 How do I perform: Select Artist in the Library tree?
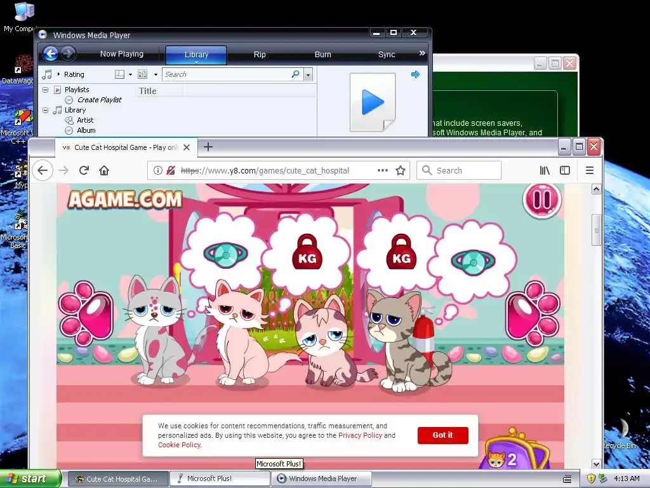[85, 120]
